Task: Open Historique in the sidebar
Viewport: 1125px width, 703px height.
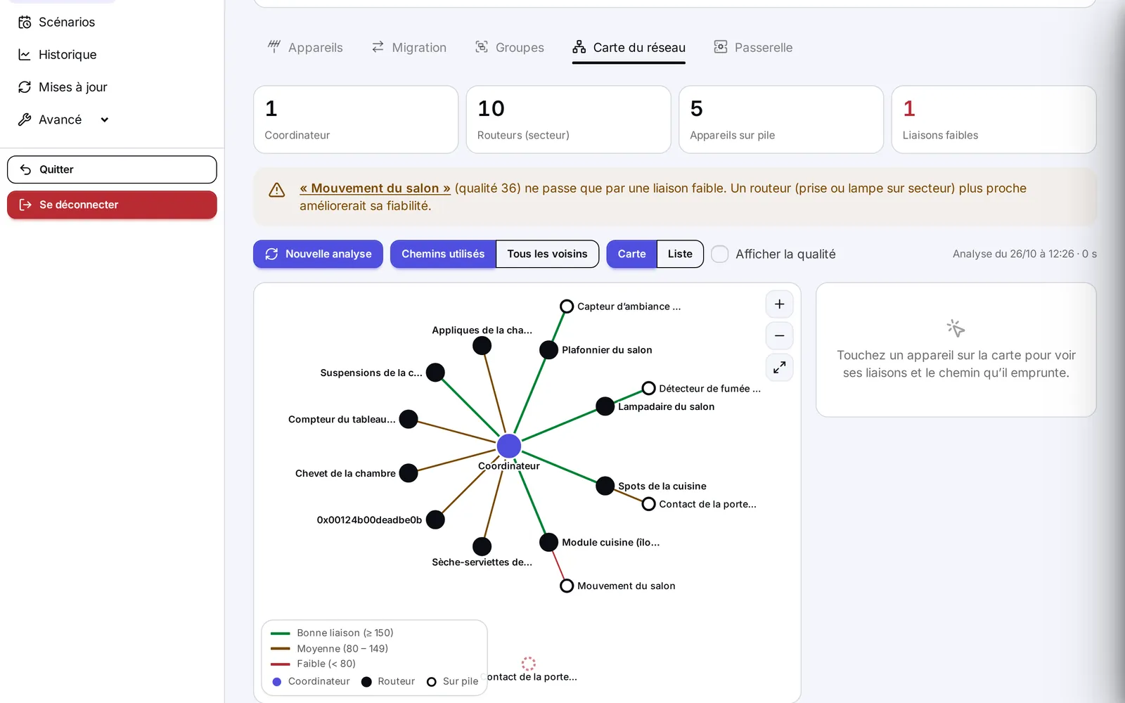Action: [57, 55]
